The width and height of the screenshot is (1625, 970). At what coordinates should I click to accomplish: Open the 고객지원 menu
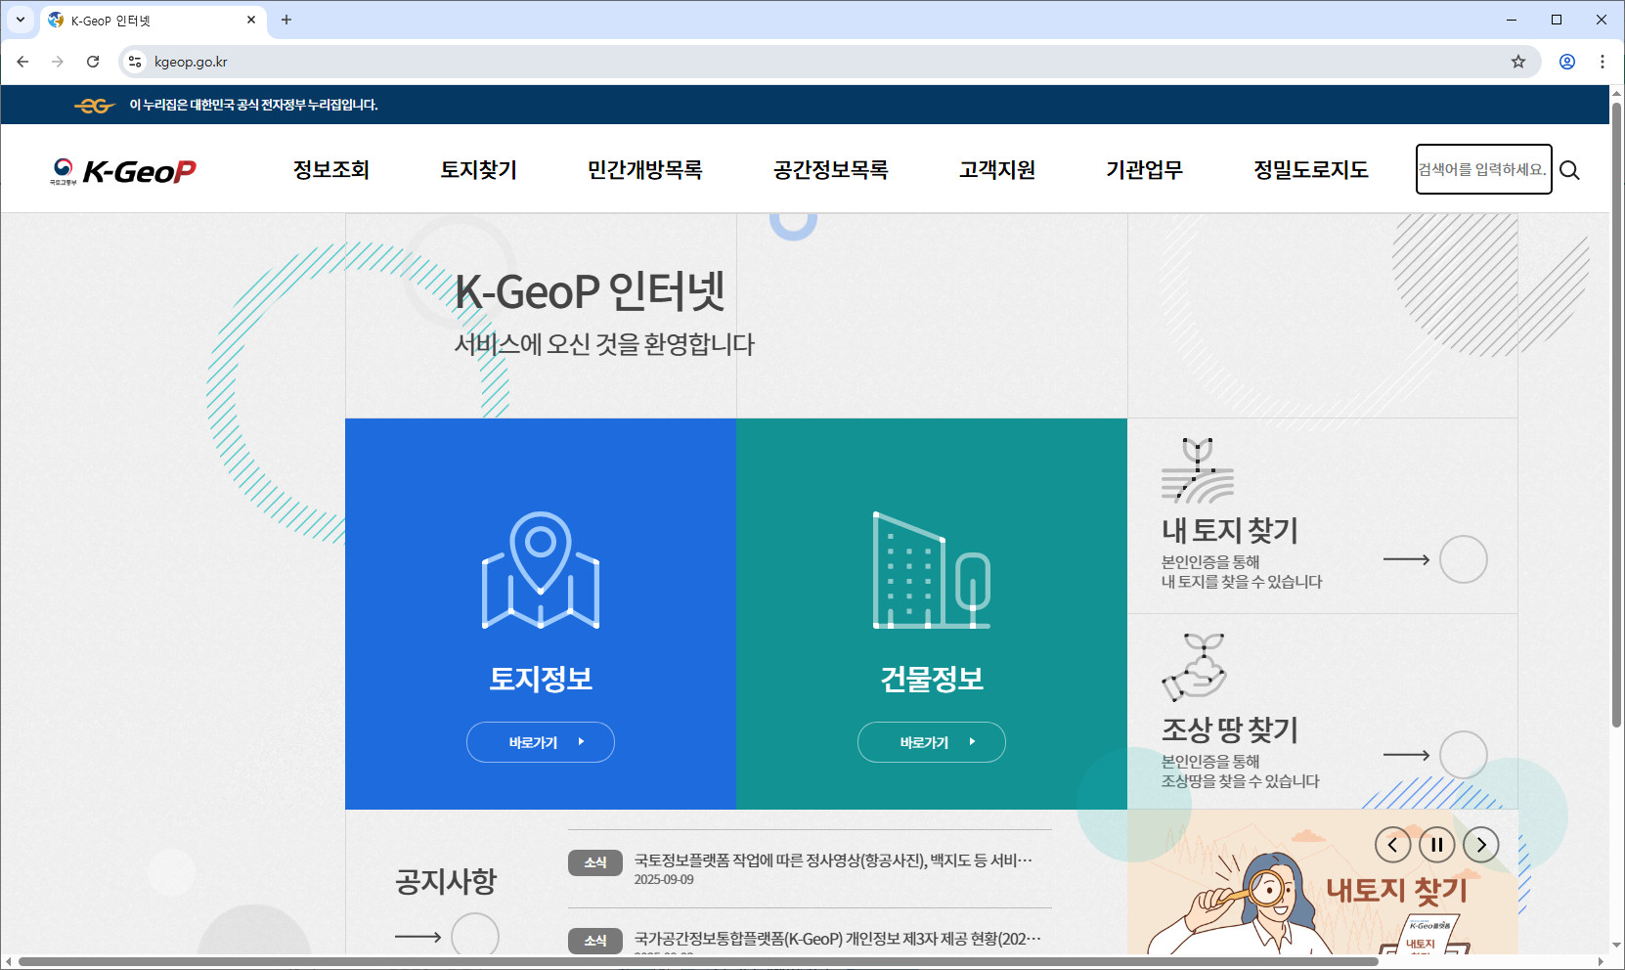click(x=997, y=170)
